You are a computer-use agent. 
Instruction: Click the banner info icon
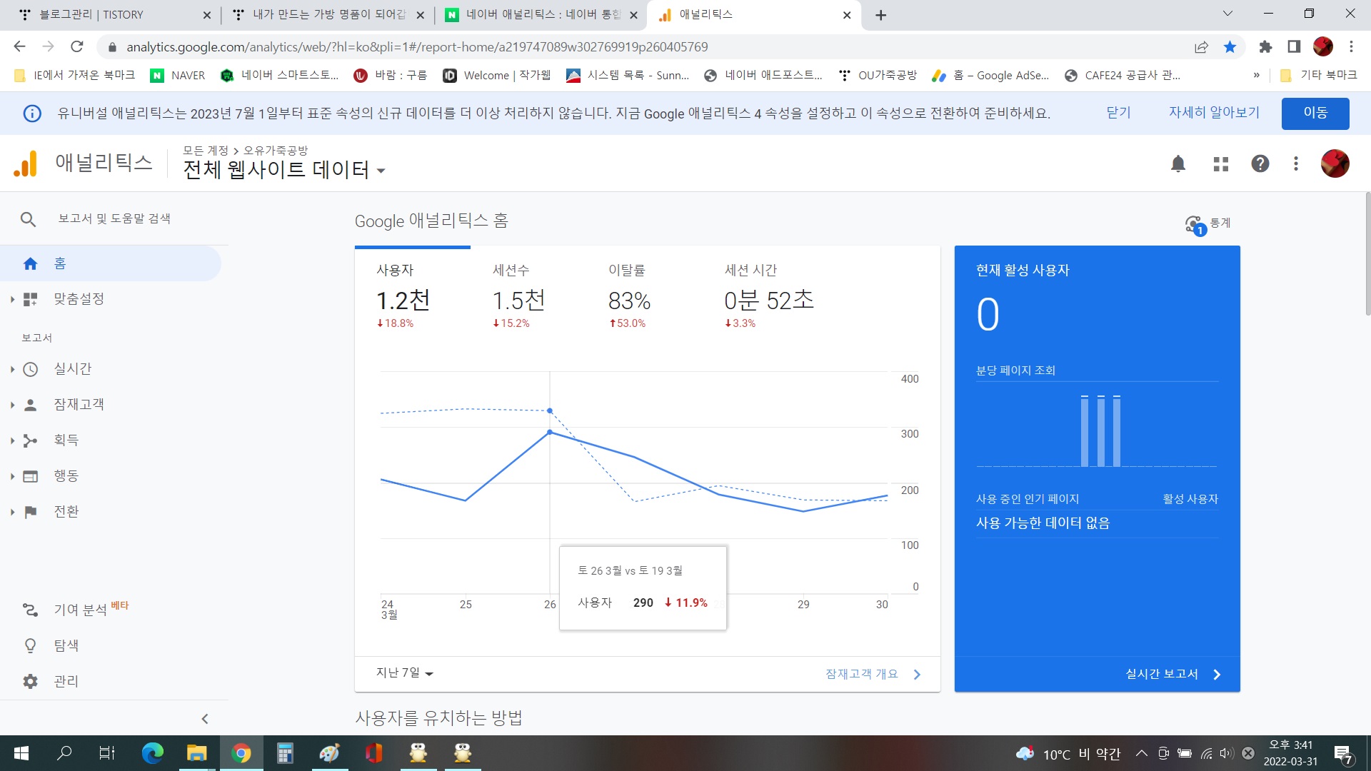32,114
